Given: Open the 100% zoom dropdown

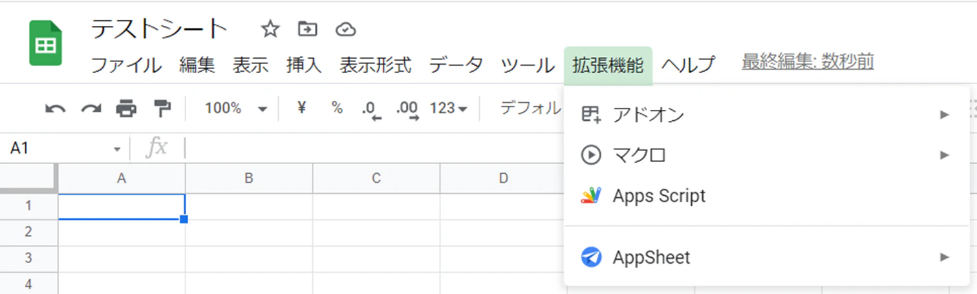Looking at the screenshot, I should click(236, 109).
